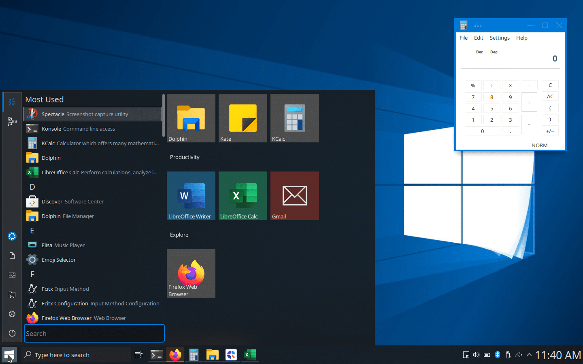Launch Fcitx Input Method
The height and width of the screenshot is (364, 583).
[x=93, y=289]
